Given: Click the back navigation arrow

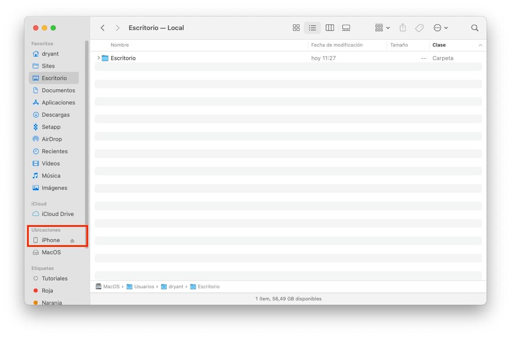Looking at the screenshot, I should [x=102, y=27].
